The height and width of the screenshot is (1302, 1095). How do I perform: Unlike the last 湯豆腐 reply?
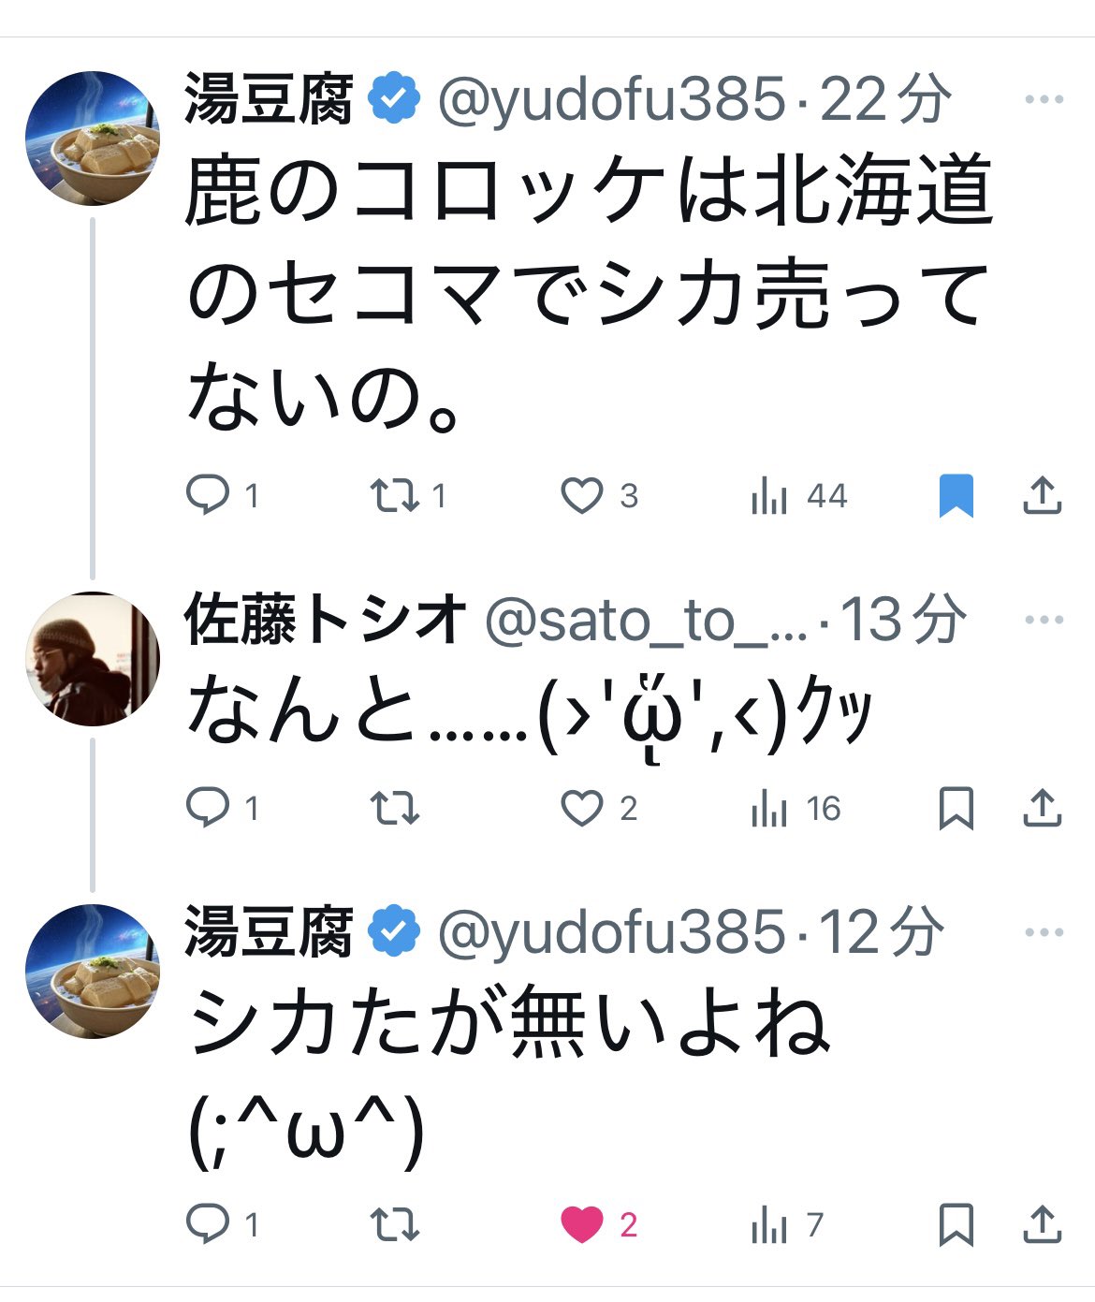pyautogui.click(x=581, y=1224)
